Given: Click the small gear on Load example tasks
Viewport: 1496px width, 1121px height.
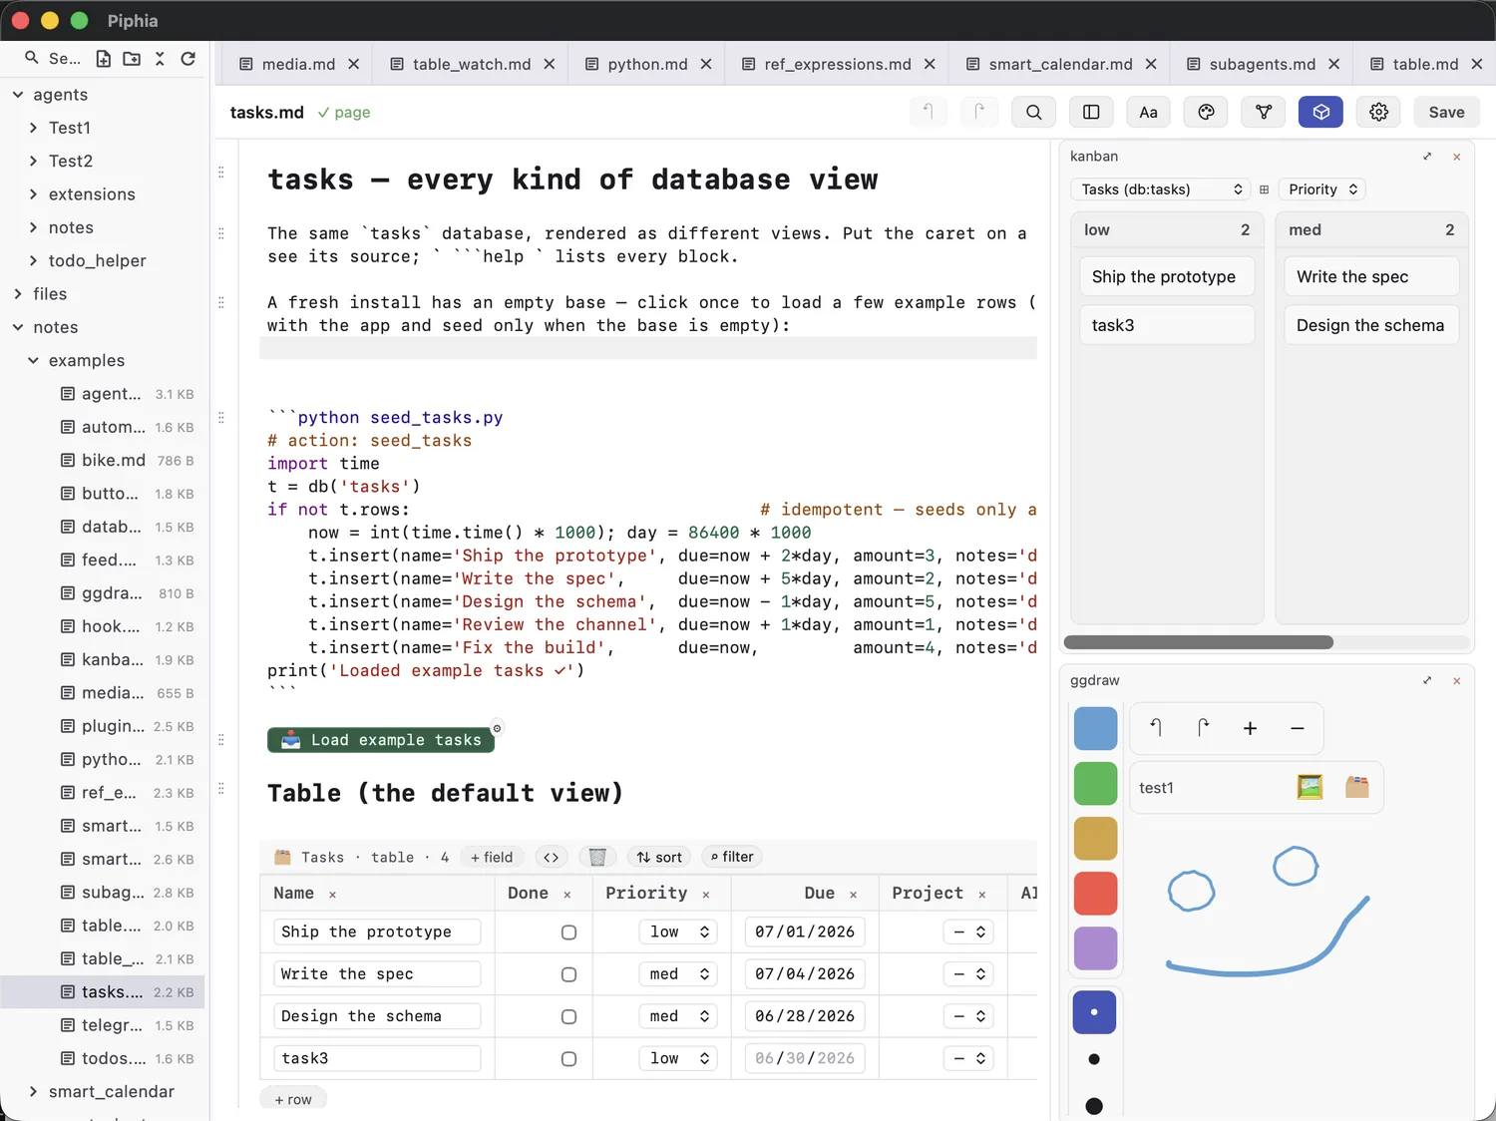Looking at the screenshot, I should point(497,728).
